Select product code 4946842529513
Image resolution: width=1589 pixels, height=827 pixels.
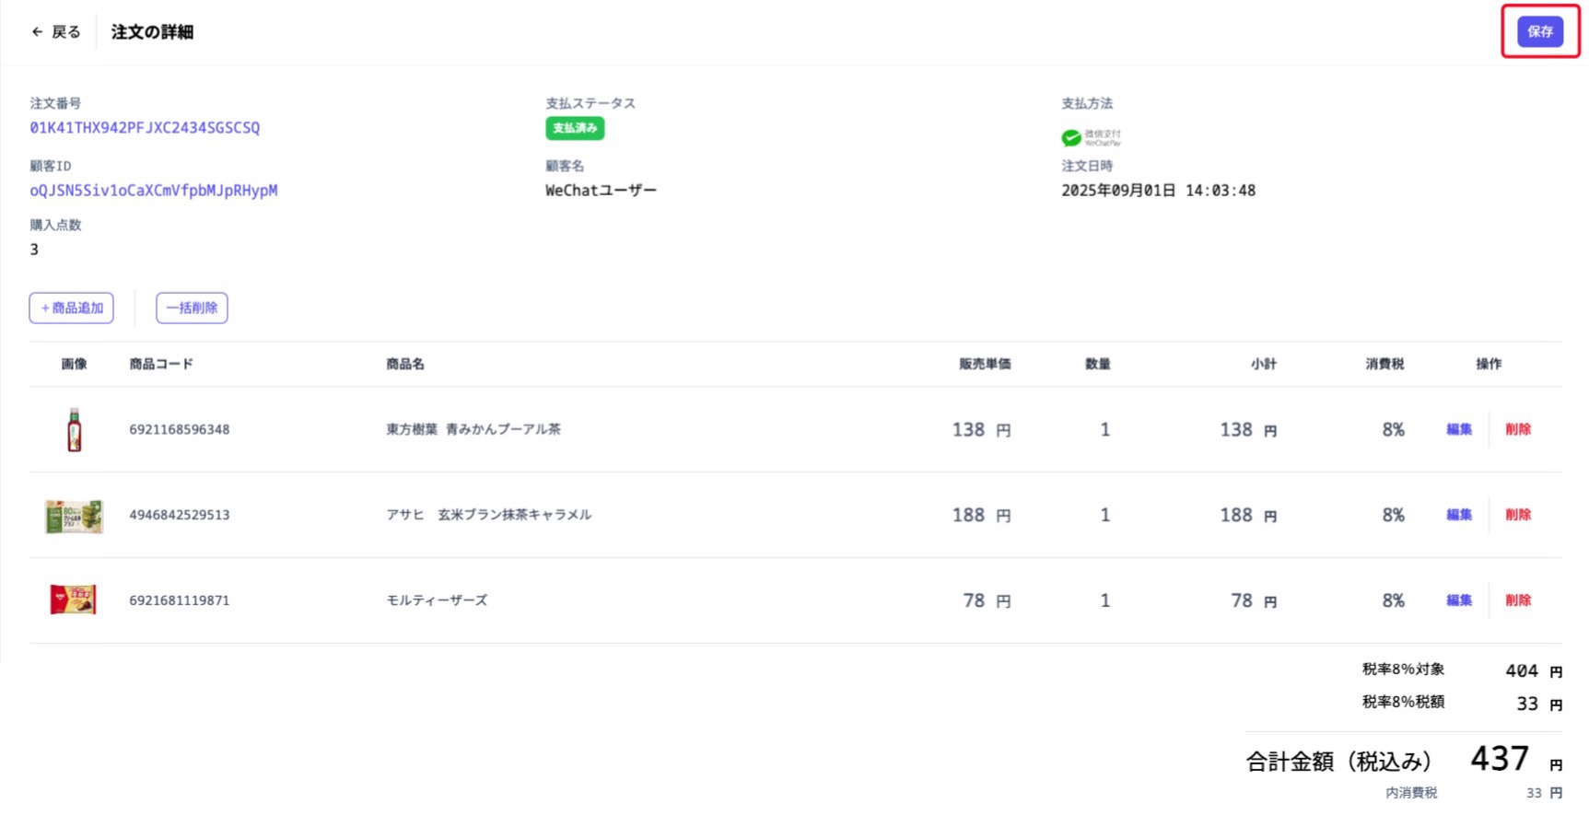180,515
